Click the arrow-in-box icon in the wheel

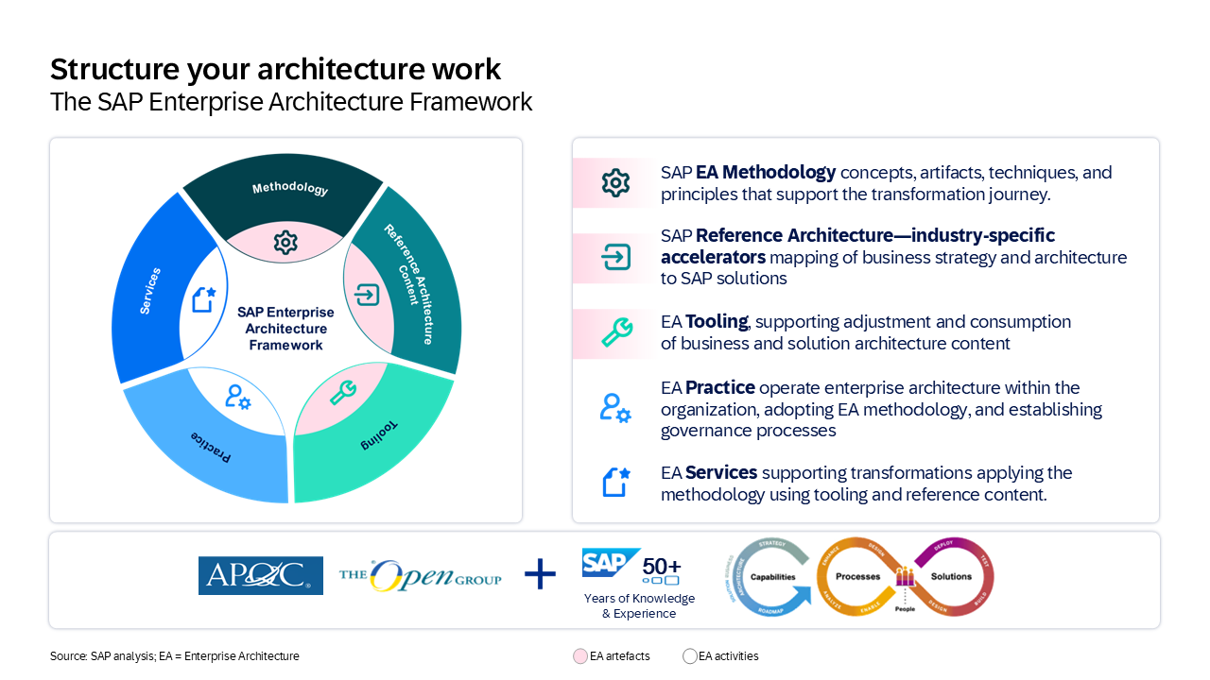click(x=366, y=296)
